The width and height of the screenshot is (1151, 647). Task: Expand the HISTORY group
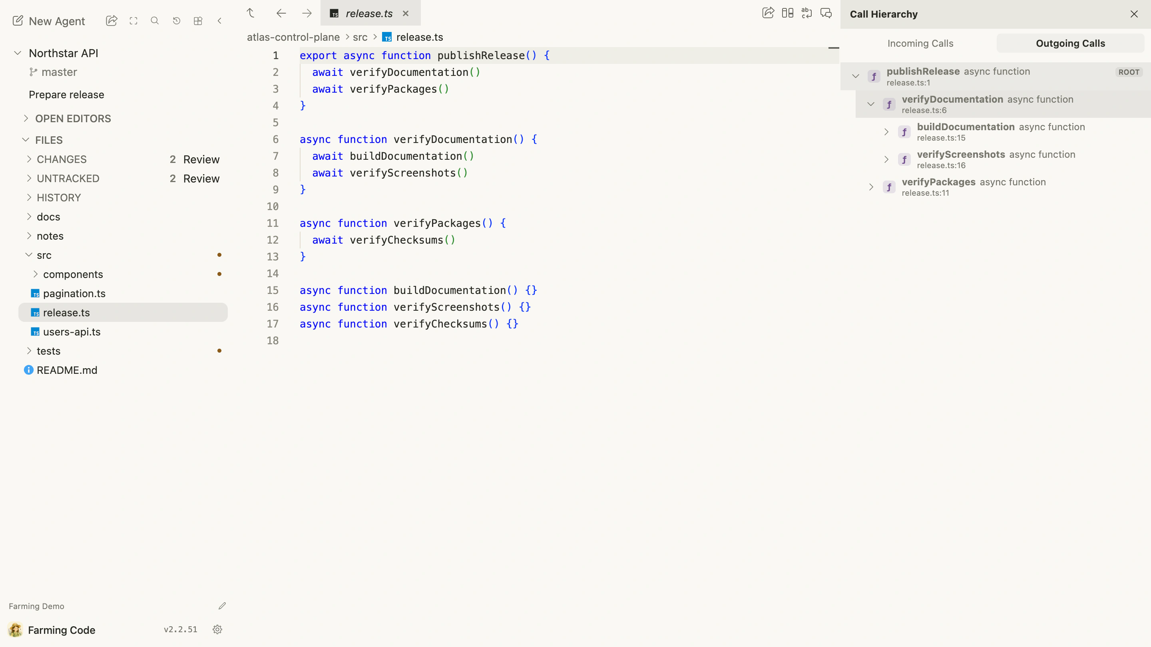click(x=29, y=197)
